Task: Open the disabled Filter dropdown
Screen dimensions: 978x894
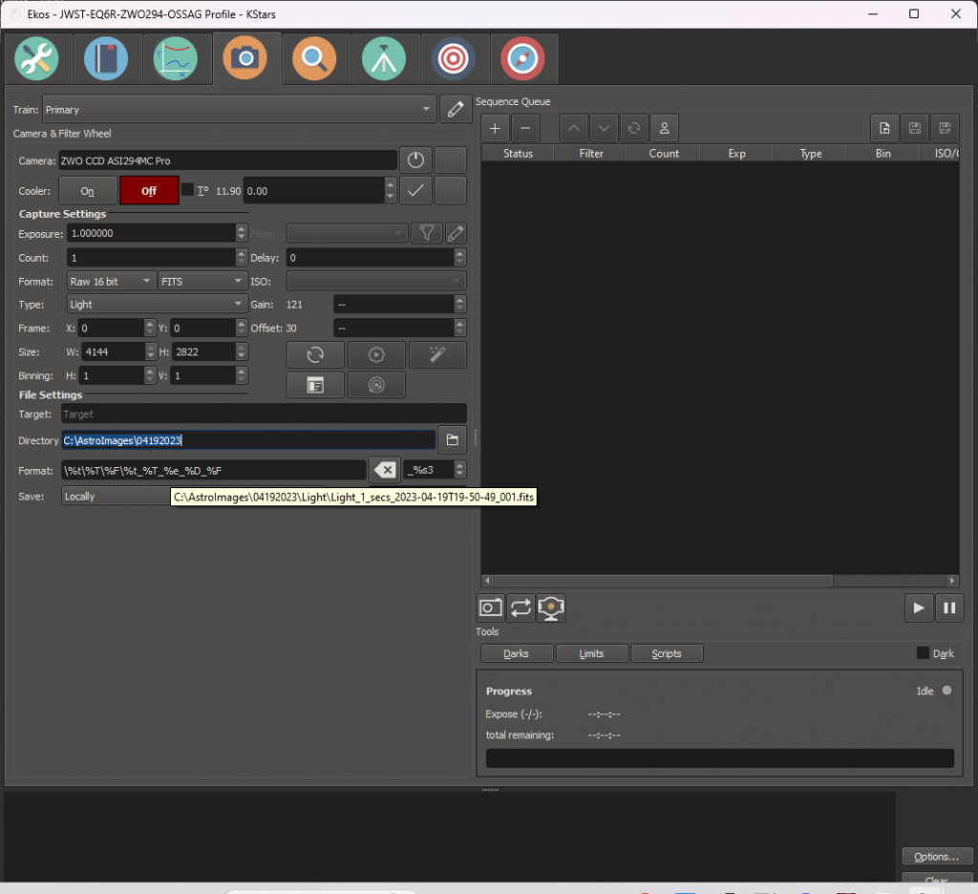Action: pos(347,233)
